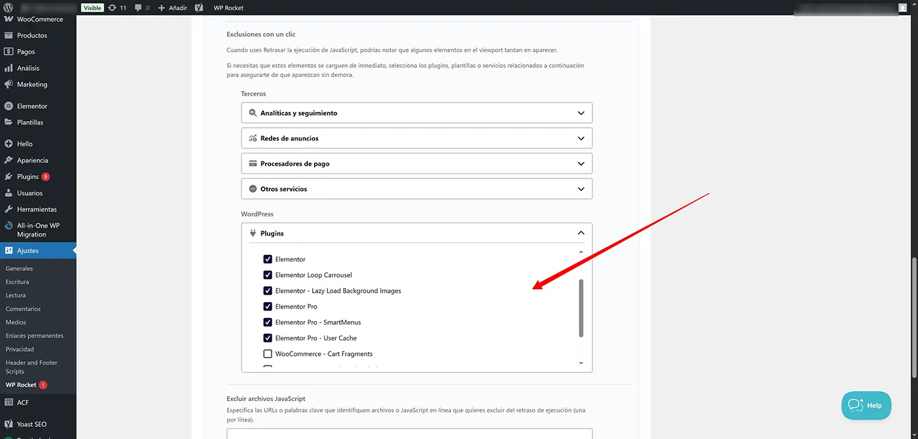Image resolution: width=918 pixels, height=439 pixels.
Task: Expand the Analíticas y seguimiento section
Action: 417,113
